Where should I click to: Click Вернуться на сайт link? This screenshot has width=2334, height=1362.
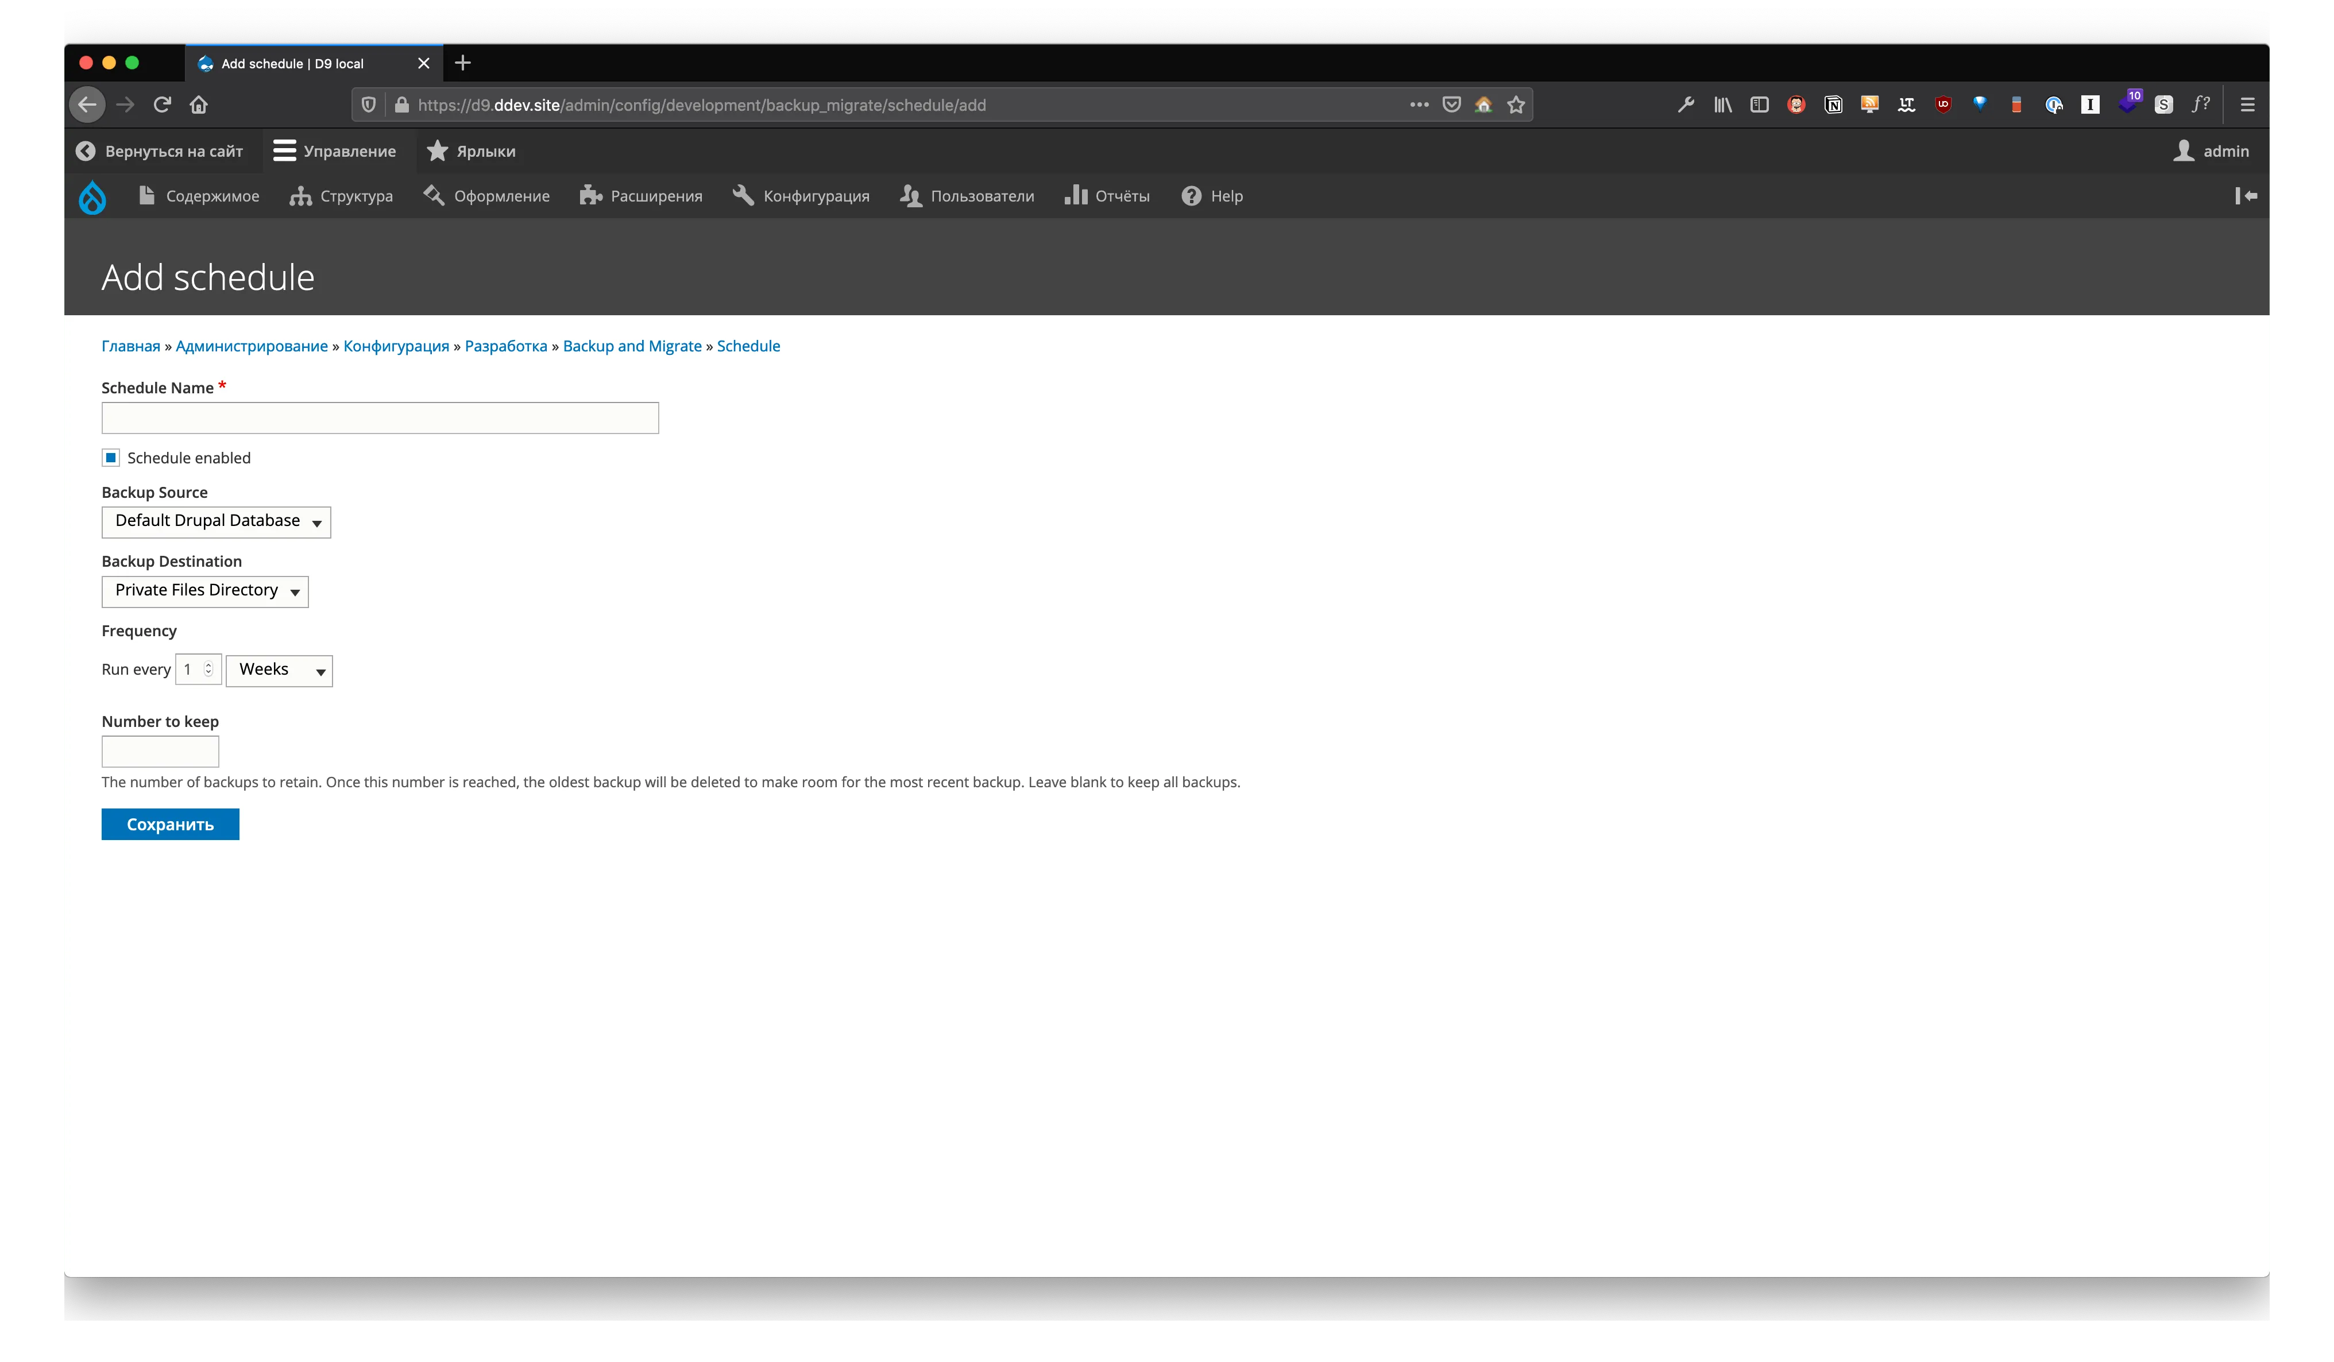point(159,151)
